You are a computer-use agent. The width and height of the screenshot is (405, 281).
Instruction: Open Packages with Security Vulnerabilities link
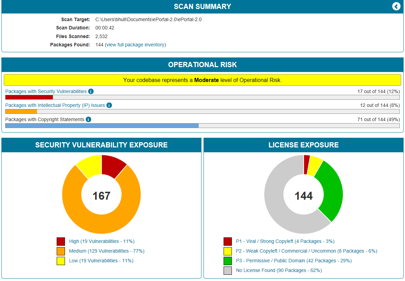(46, 92)
